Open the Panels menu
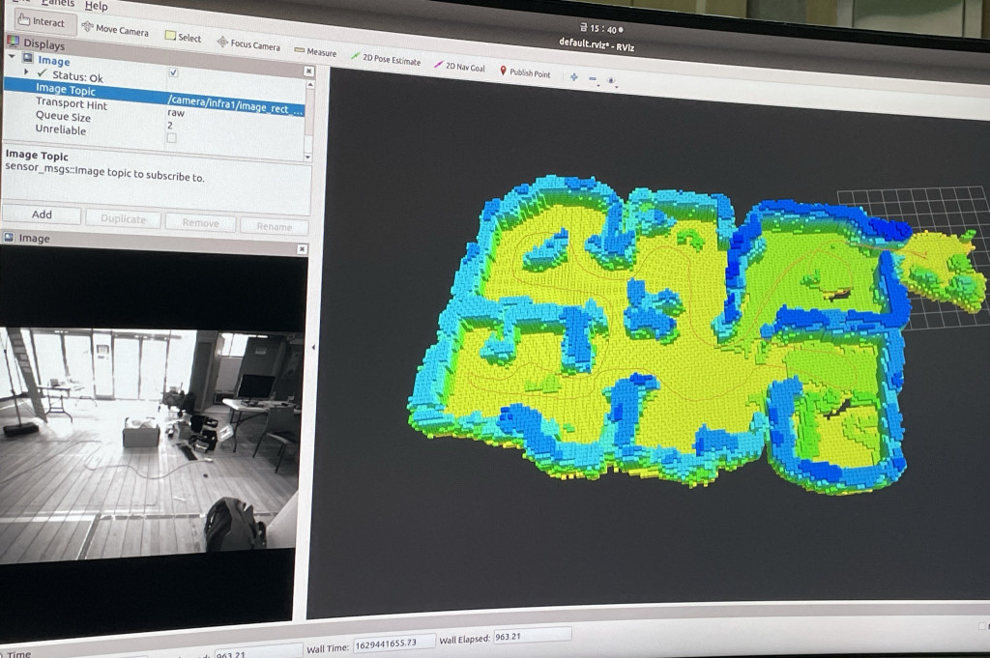 (57, 3)
